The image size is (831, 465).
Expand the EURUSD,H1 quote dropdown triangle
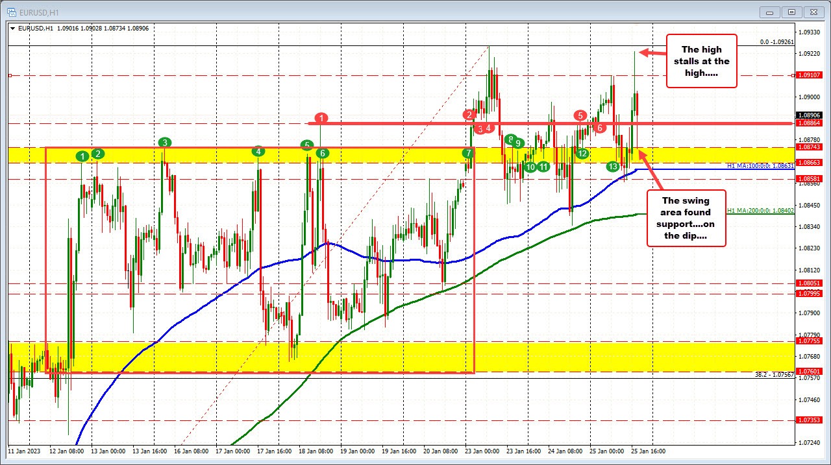pyautogui.click(x=12, y=28)
